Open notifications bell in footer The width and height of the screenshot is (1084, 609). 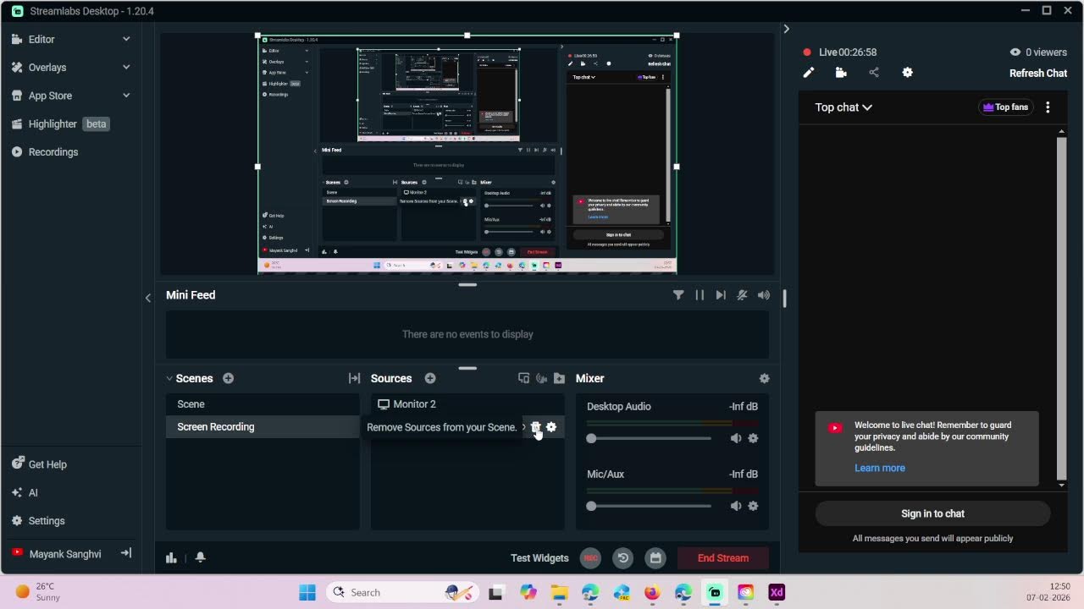pos(200,557)
